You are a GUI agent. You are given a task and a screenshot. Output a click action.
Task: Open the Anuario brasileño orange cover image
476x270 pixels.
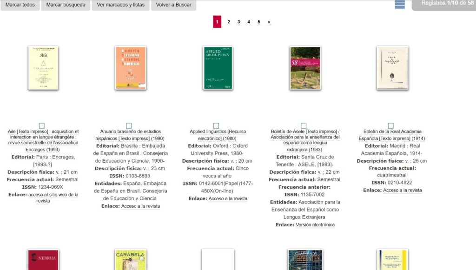click(131, 68)
